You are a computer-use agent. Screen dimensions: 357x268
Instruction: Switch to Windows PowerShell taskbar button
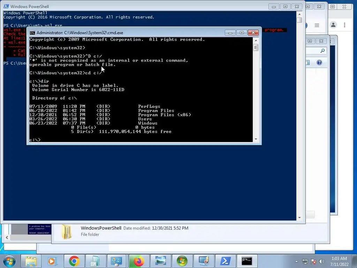[225, 261]
